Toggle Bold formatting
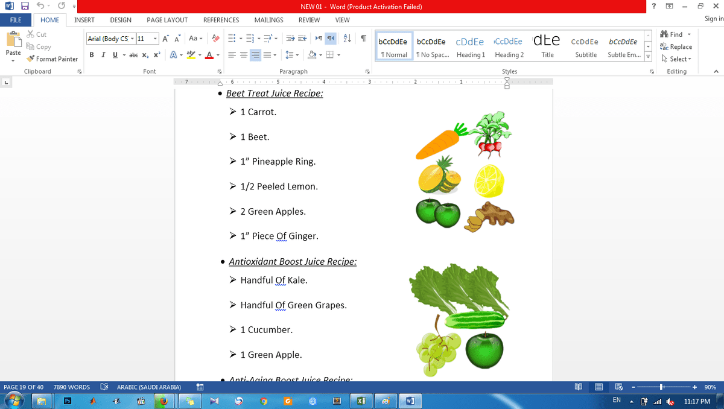Screen dimensions: 724x409 coord(92,55)
